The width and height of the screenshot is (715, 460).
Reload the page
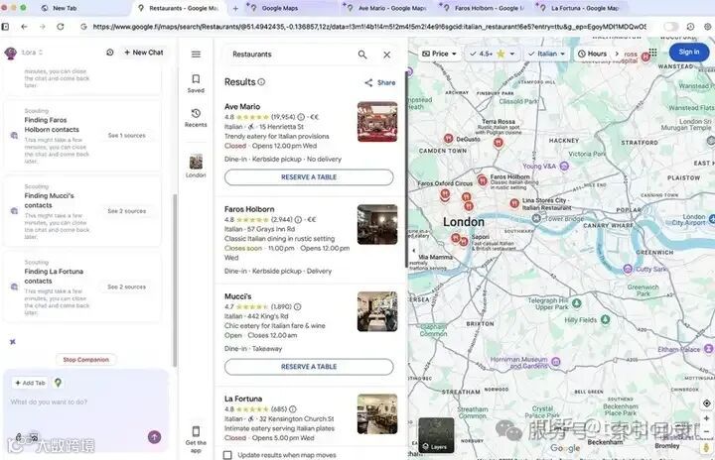coord(61,27)
